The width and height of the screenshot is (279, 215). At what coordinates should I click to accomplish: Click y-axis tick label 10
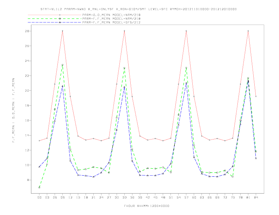pos(28,165)
